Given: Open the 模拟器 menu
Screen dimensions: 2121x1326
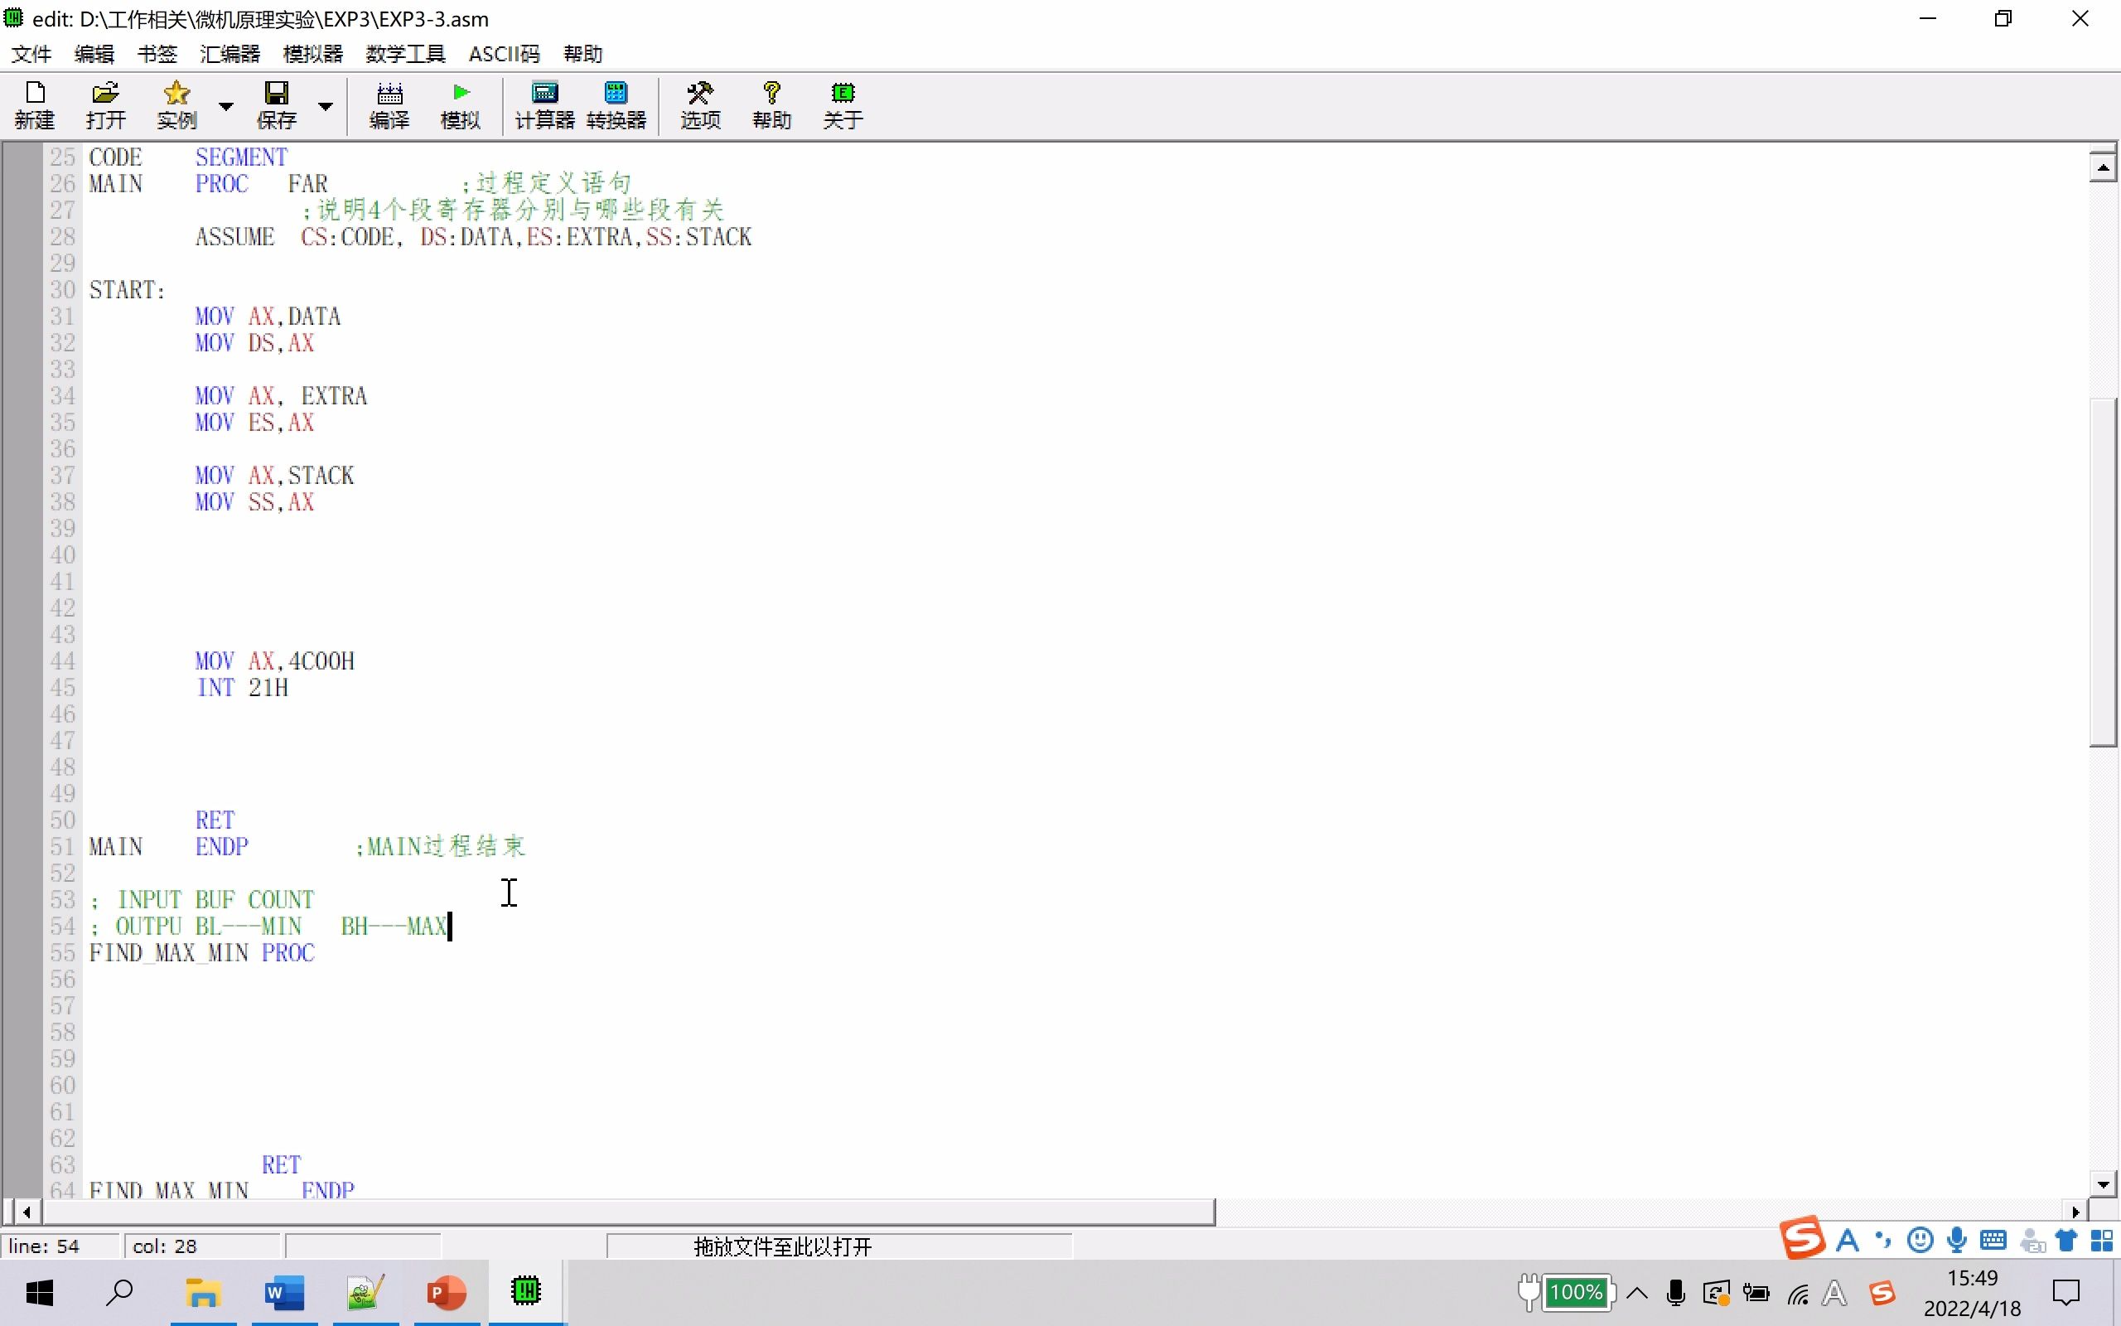Looking at the screenshot, I should coord(313,55).
